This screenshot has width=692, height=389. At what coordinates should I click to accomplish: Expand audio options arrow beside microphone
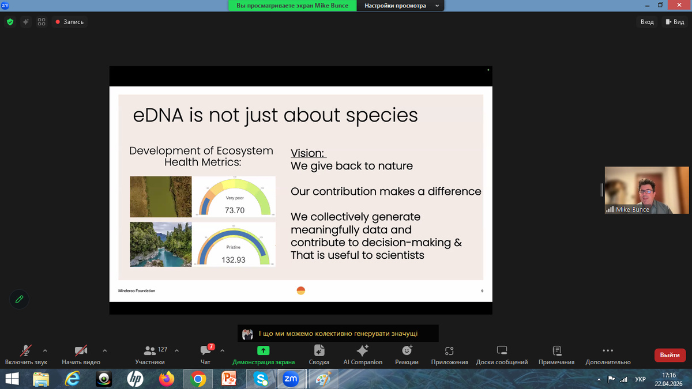tap(45, 350)
